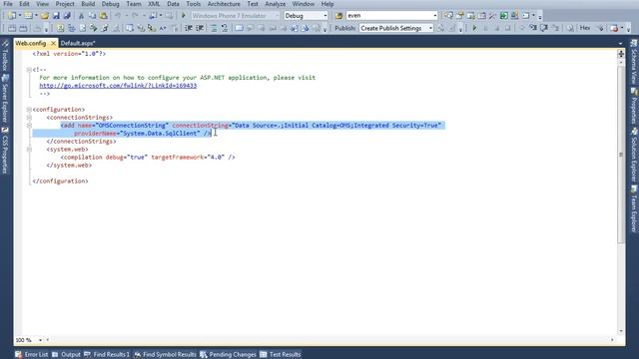Click the Properties Window toolbar icon

[459, 16]
